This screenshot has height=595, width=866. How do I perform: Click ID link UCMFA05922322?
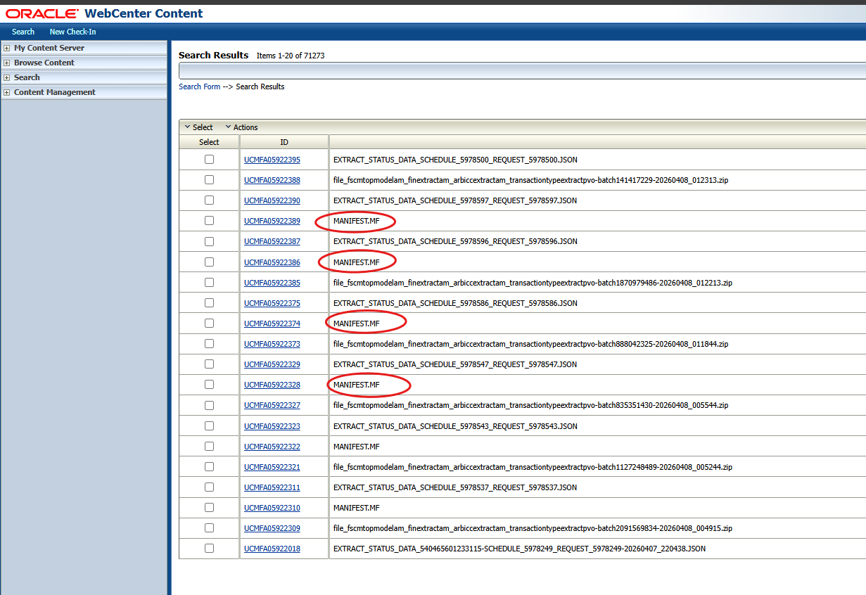(x=272, y=447)
